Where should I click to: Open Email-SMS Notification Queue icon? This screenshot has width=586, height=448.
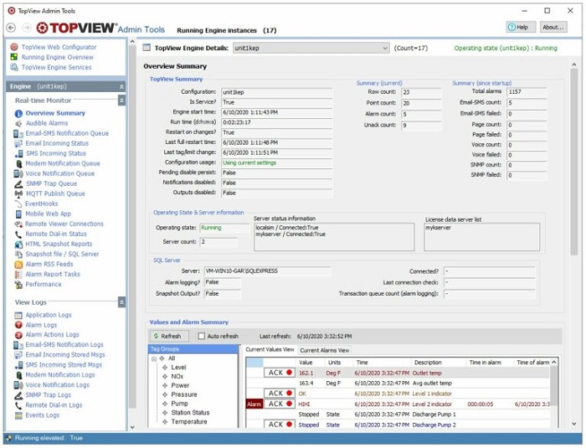18,133
